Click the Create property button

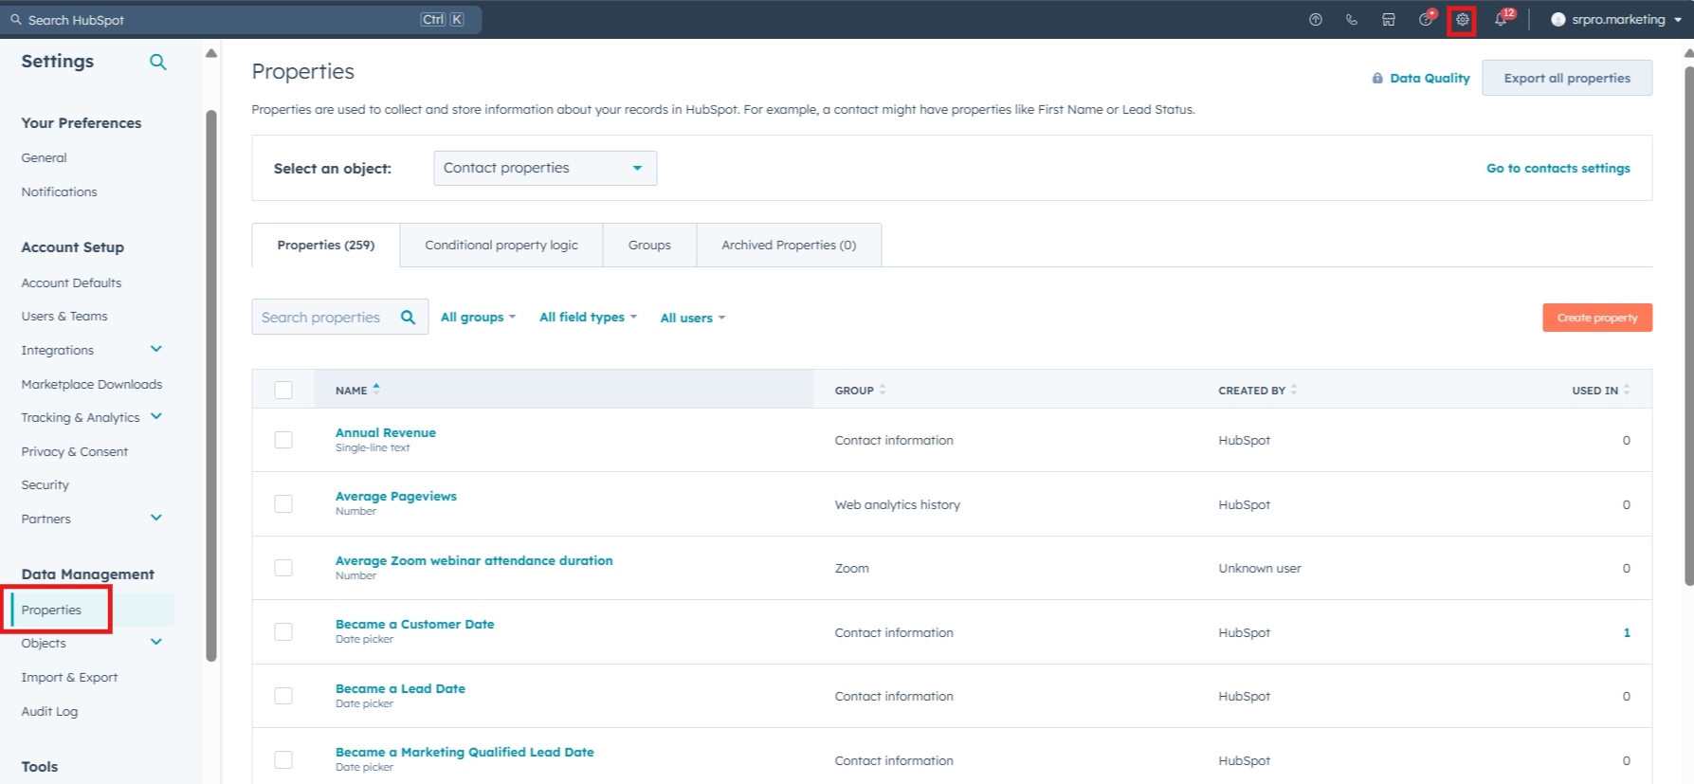(x=1596, y=318)
